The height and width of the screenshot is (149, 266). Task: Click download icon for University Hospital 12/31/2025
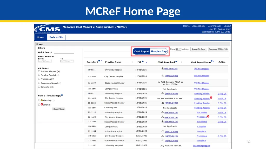(163, 93)
